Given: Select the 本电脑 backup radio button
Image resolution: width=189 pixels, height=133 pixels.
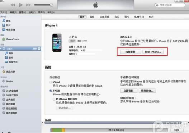Looking at the screenshot, I should tap(51, 91).
